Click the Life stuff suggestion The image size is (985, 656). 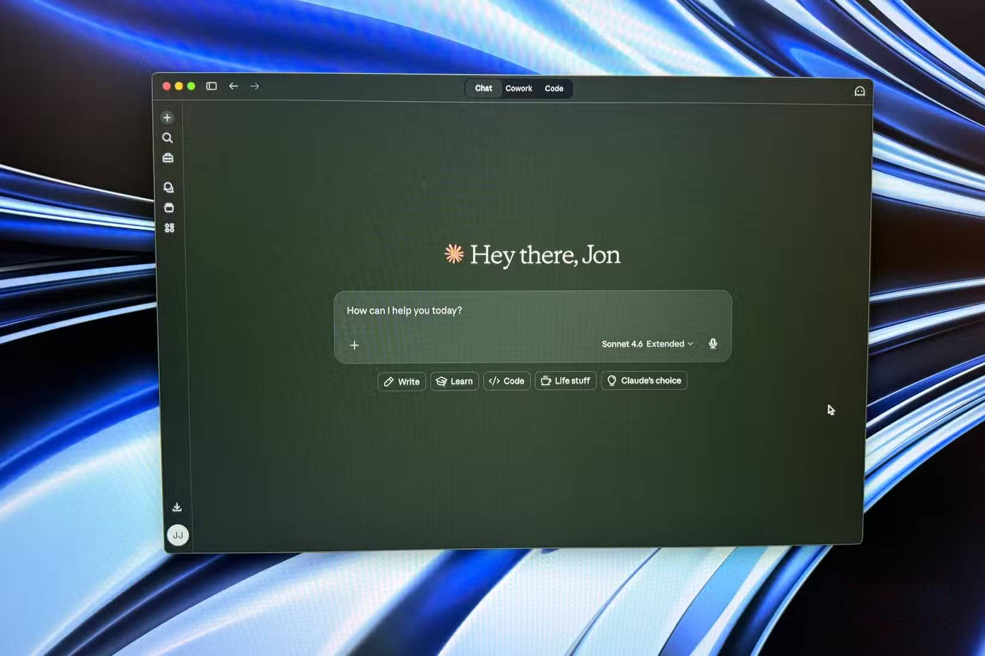coord(565,380)
